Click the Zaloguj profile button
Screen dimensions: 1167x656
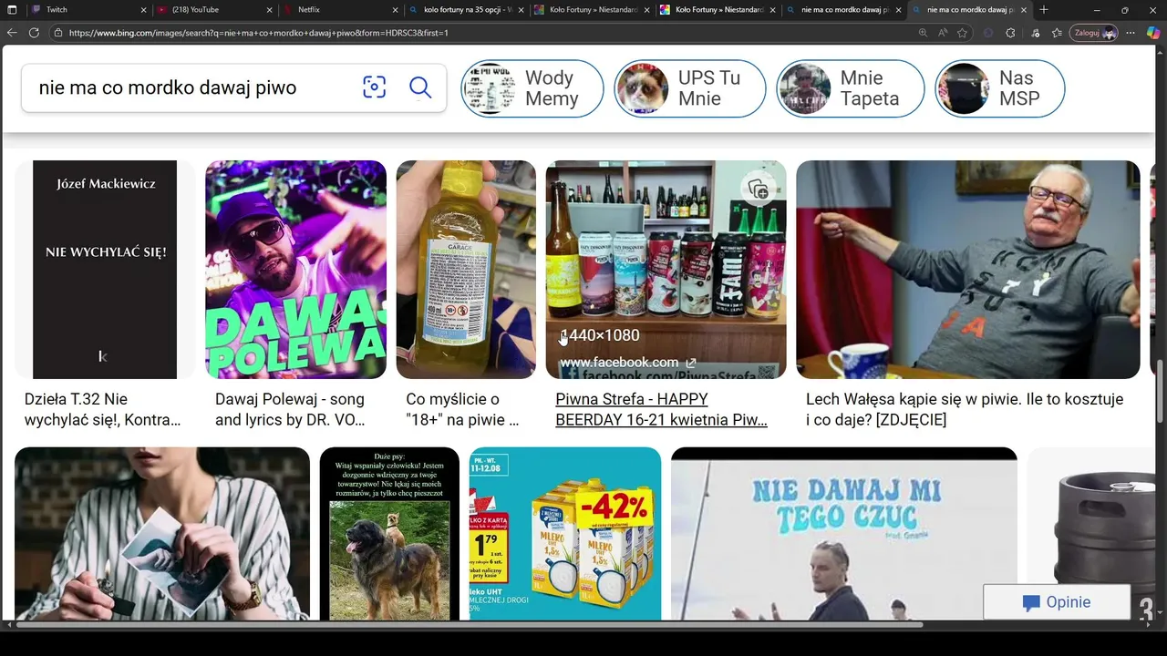[1095, 33]
